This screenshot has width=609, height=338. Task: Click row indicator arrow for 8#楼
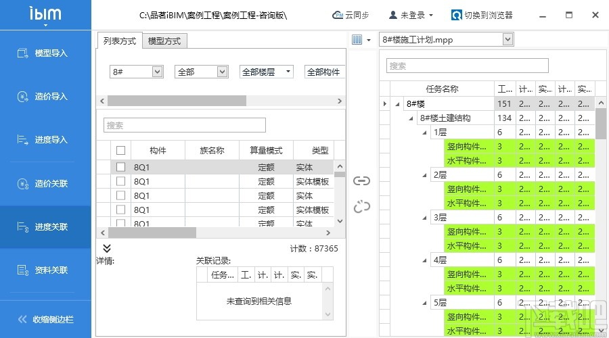click(384, 104)
